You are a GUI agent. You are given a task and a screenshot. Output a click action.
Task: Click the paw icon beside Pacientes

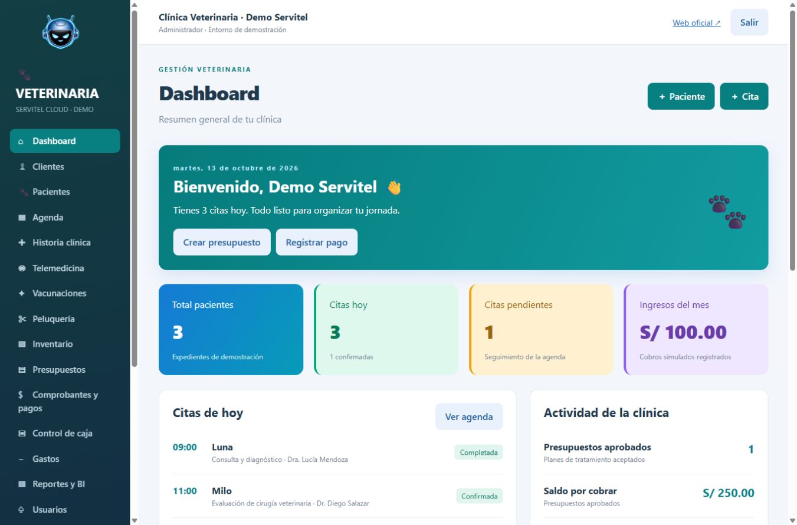tap(24, 192)
